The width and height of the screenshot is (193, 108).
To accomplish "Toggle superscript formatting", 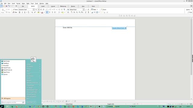I will pos(35,12).
